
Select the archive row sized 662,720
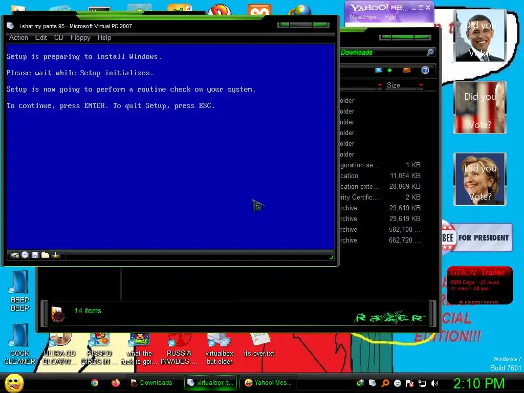click(381, 241)
